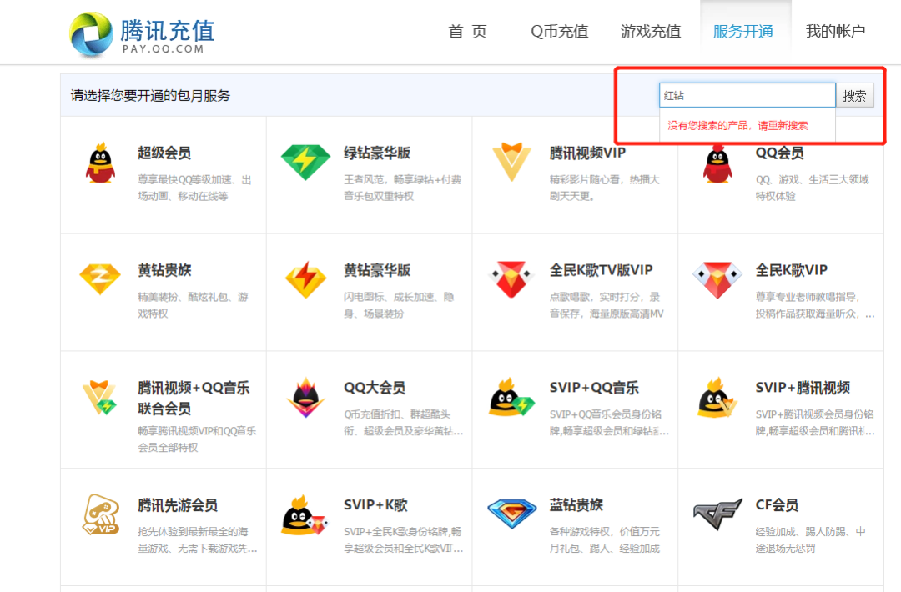Open the Q币充值 nav tab
The image size is (901, 592).
(x=559, y=32)
